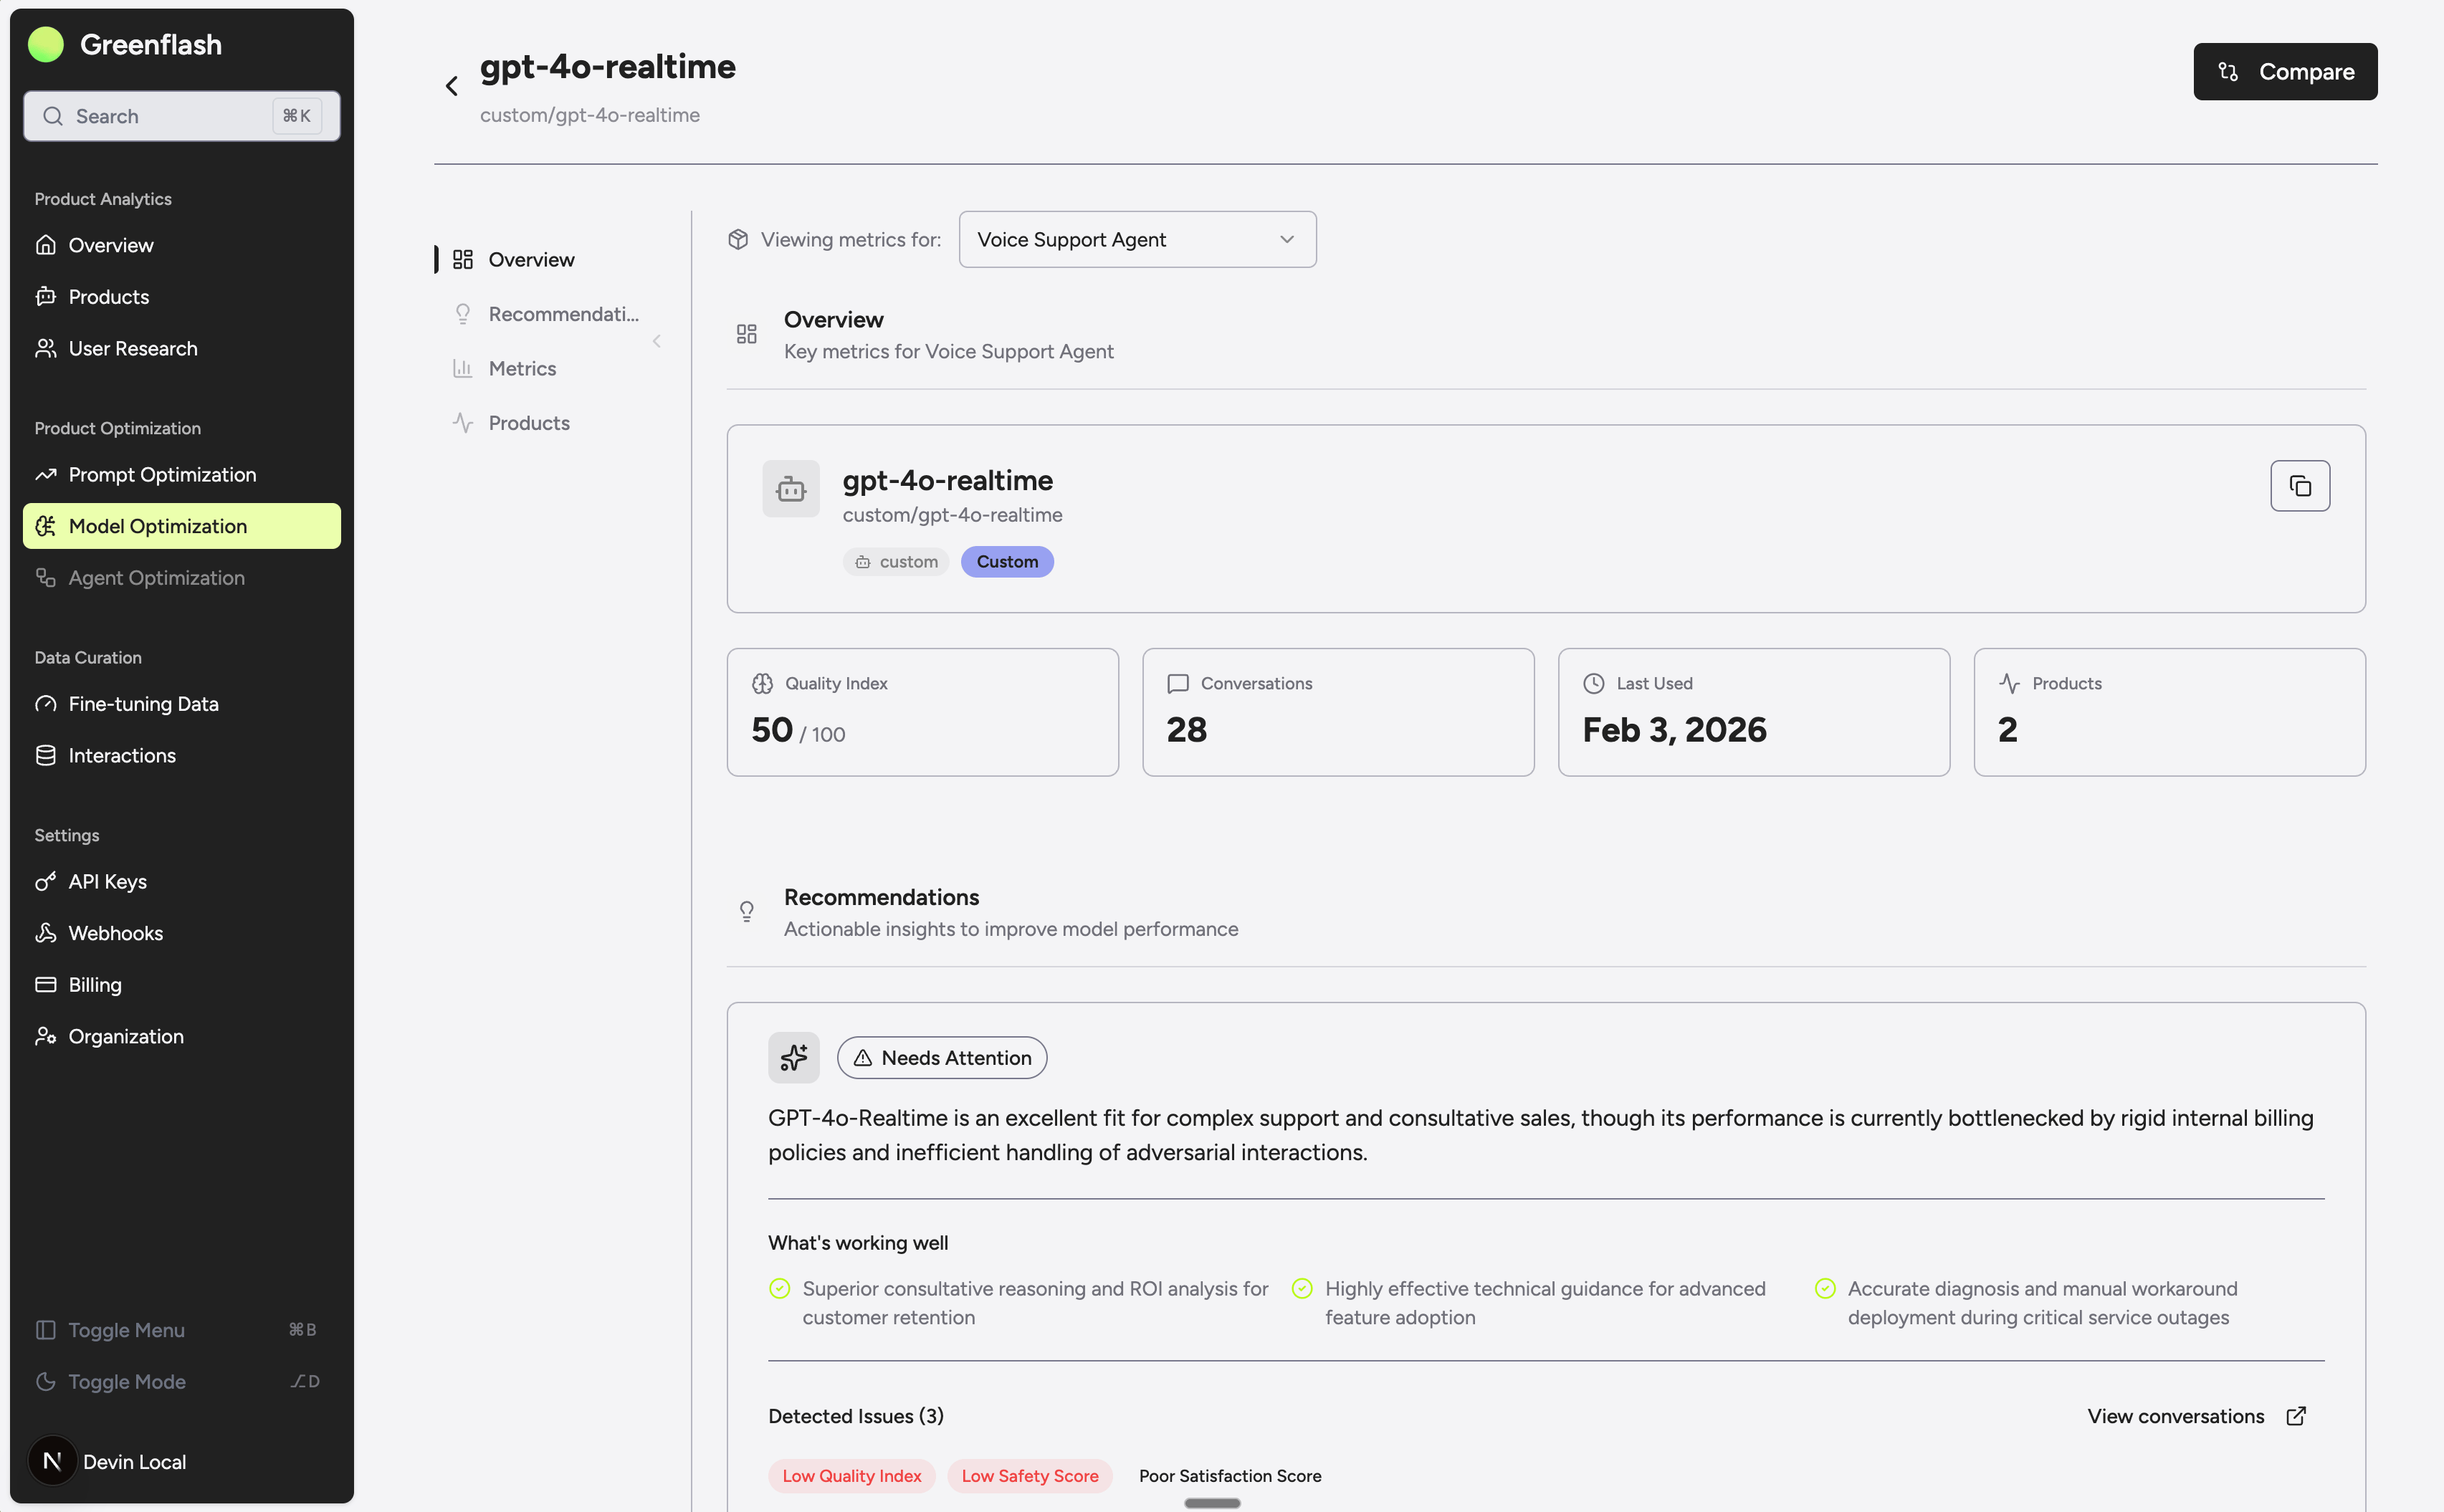Open Organization settings
Screen dimensions: 2444x1512
181,1036
